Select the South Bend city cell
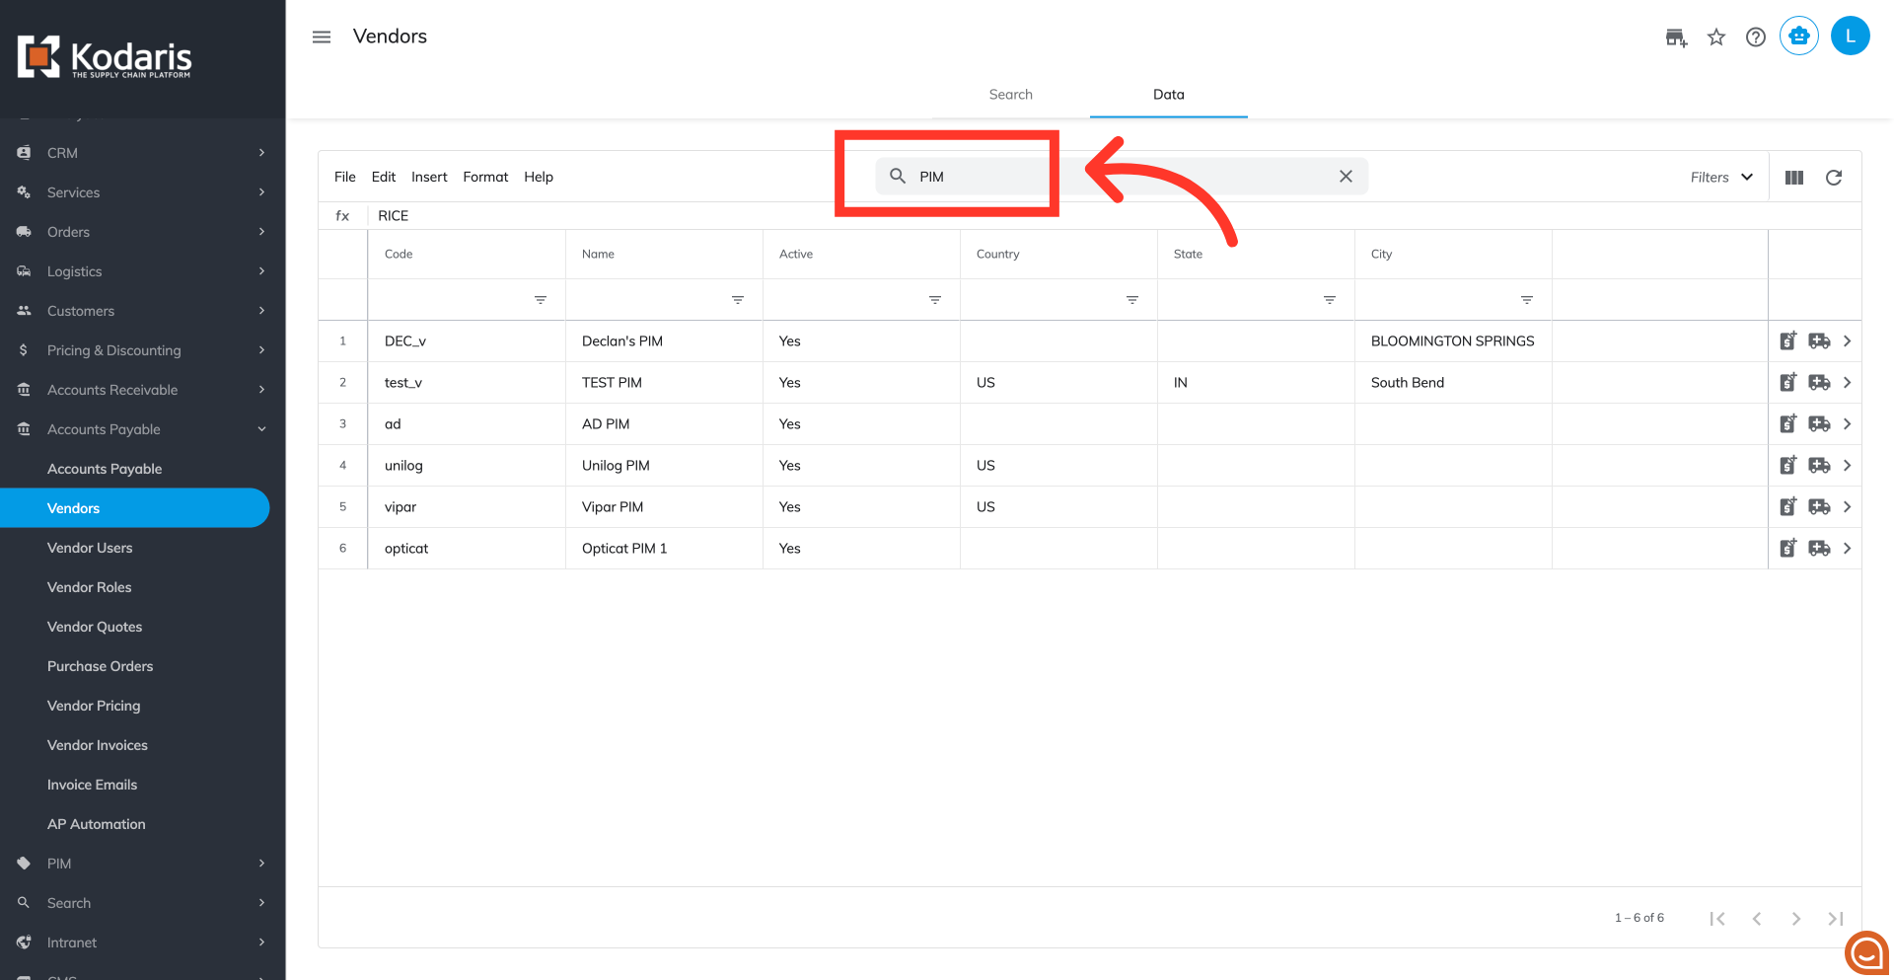Viewport: 1894px width, 980px height. coord(1453,383)
